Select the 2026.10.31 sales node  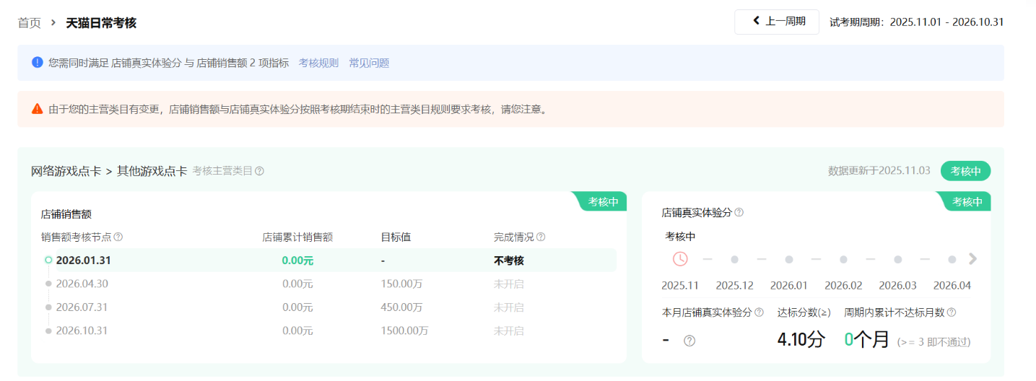pos(82,330)
